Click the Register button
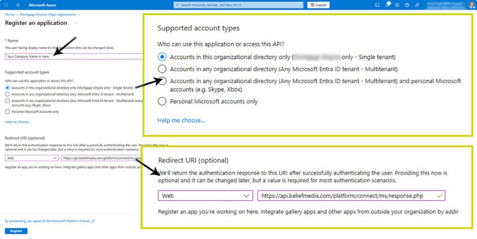477x239 pixels. pyautogui.click(x=16, y=231)
